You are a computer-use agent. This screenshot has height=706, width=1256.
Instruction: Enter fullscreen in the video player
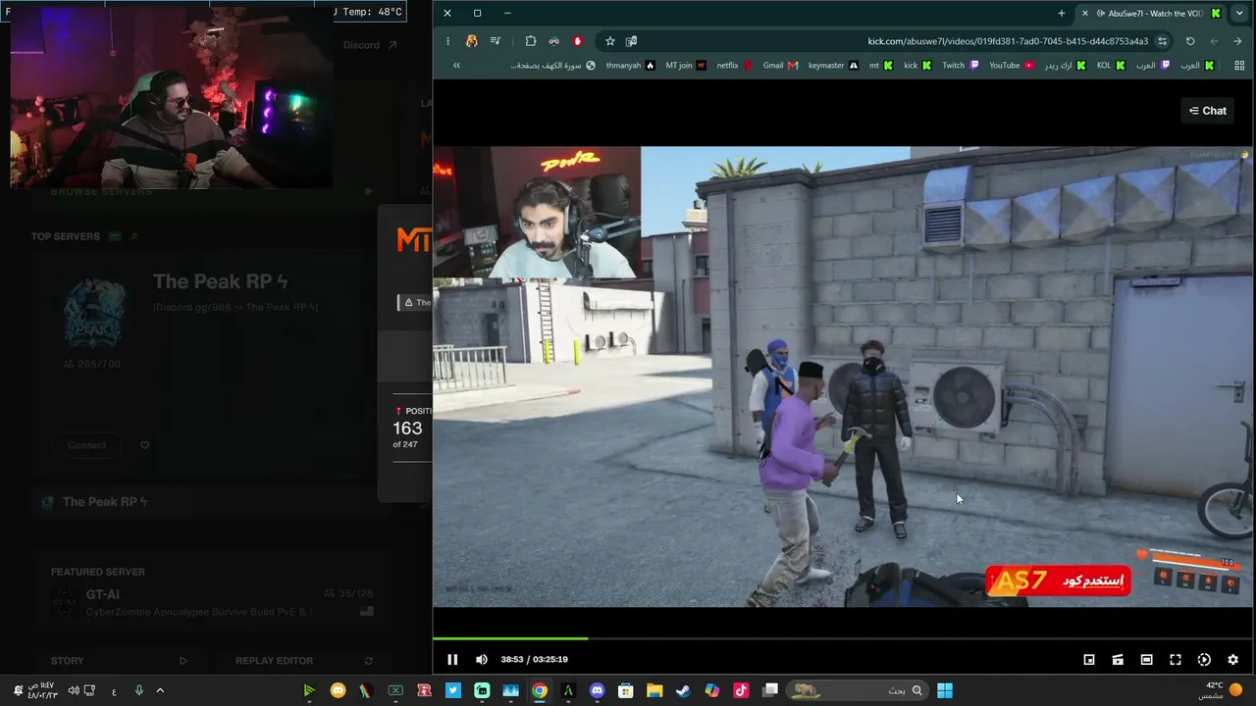point(1176,660)
